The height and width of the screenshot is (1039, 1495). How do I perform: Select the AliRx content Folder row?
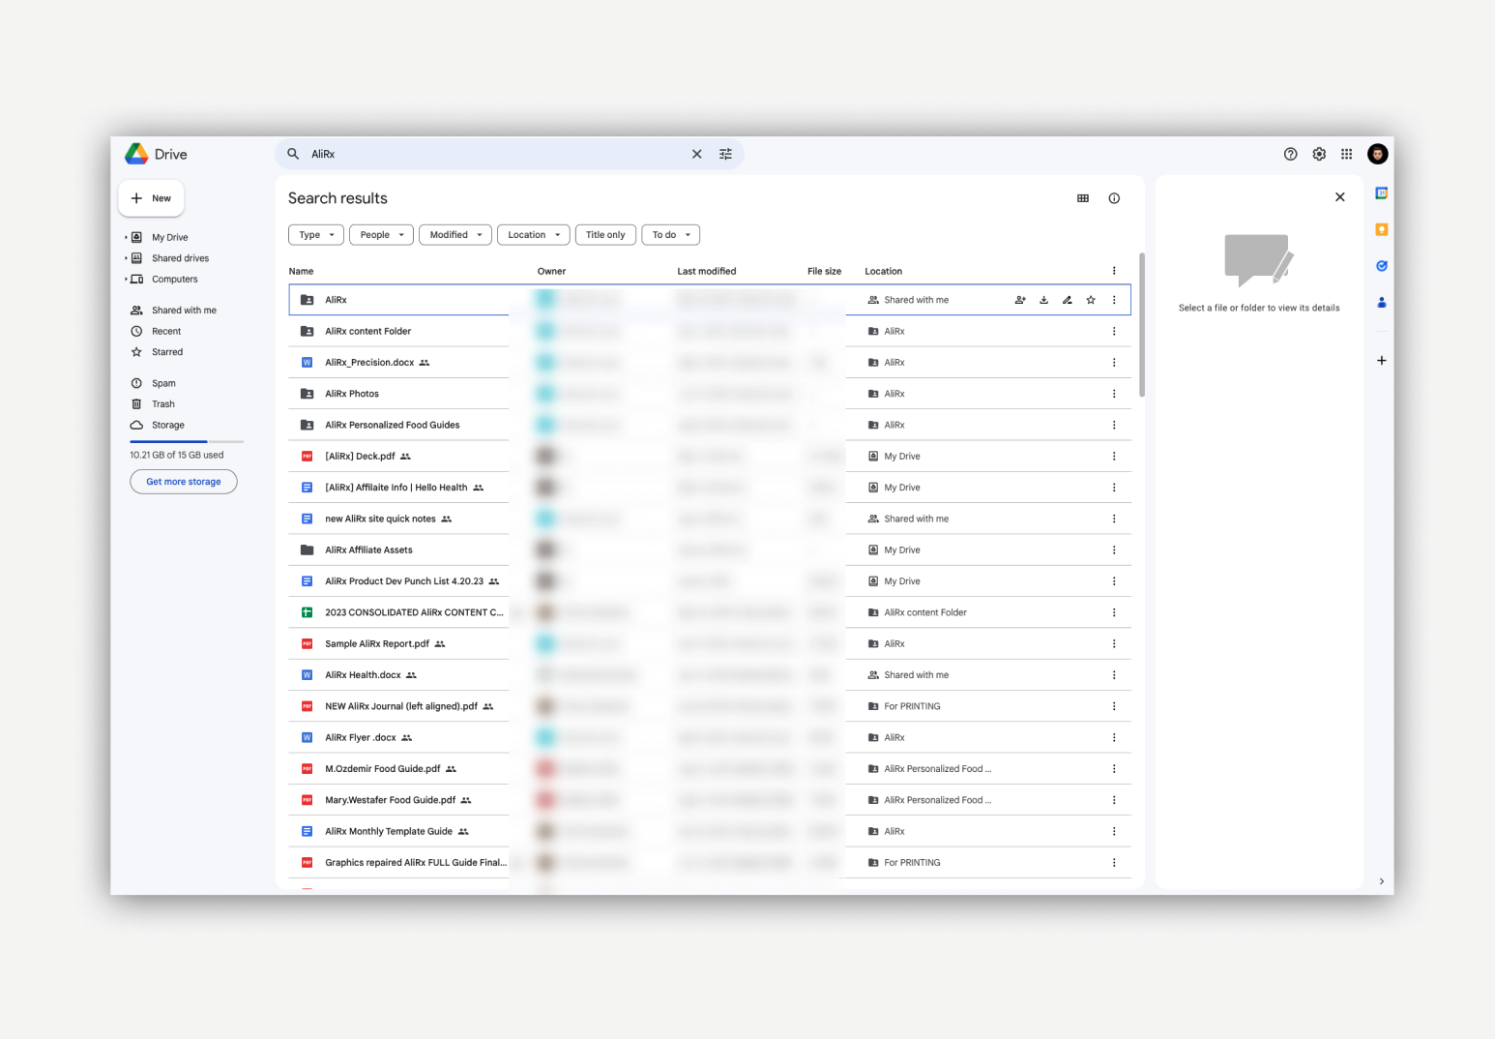(710, 331)
